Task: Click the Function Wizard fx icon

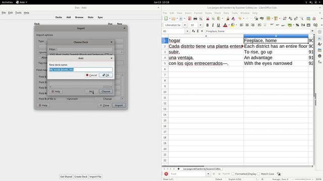Action: [x=193, y=31]
